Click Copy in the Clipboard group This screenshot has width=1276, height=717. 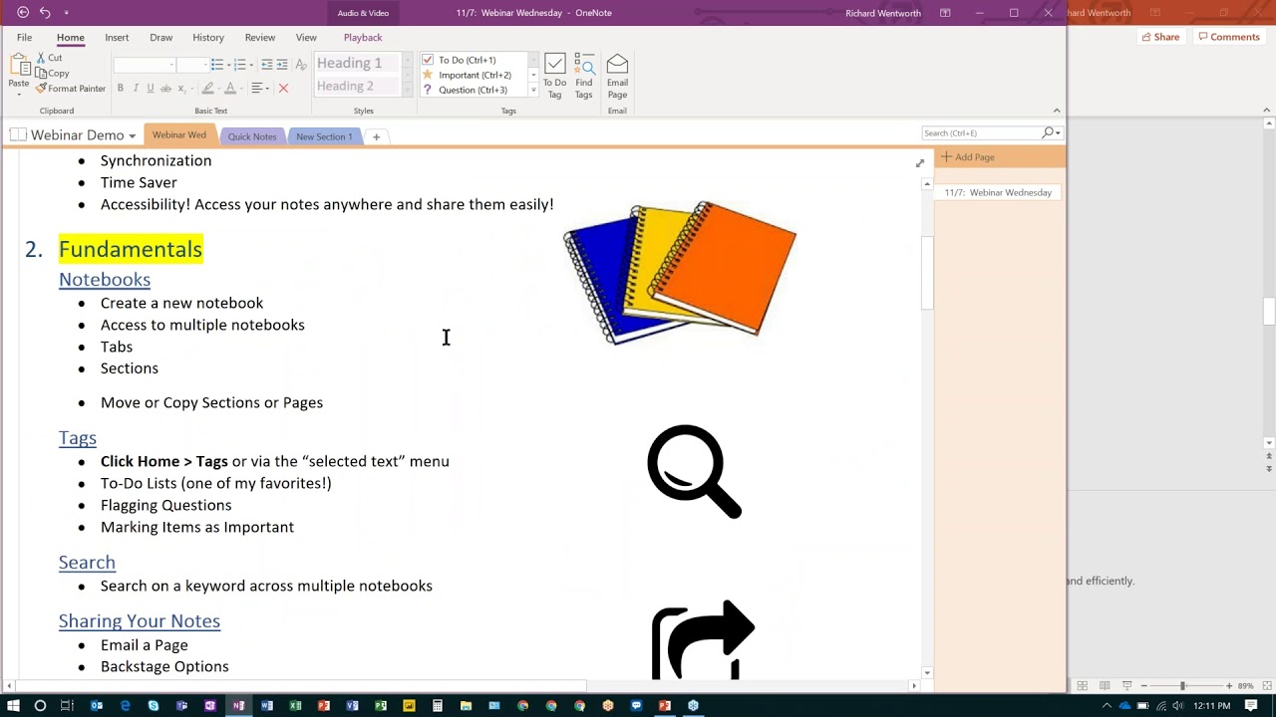(x=52, y=73)
